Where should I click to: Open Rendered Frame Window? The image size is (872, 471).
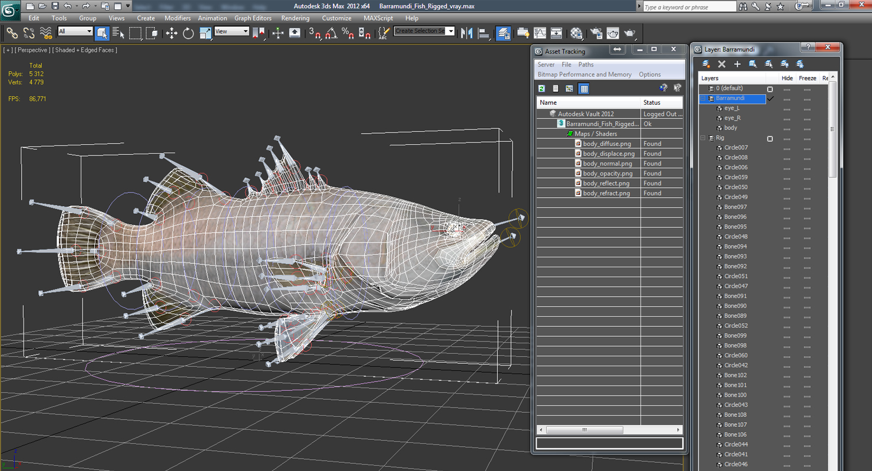[x=613, y=33]
